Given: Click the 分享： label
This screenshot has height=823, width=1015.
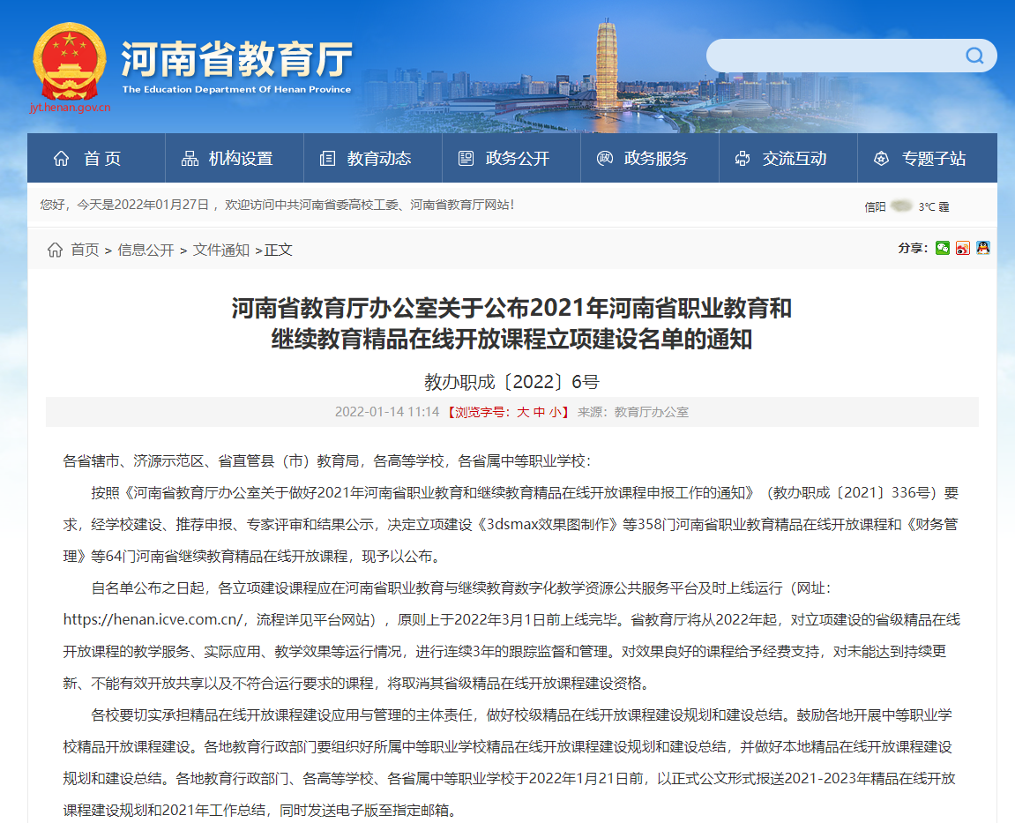Looking at the screenshot, I should point(913,248).
